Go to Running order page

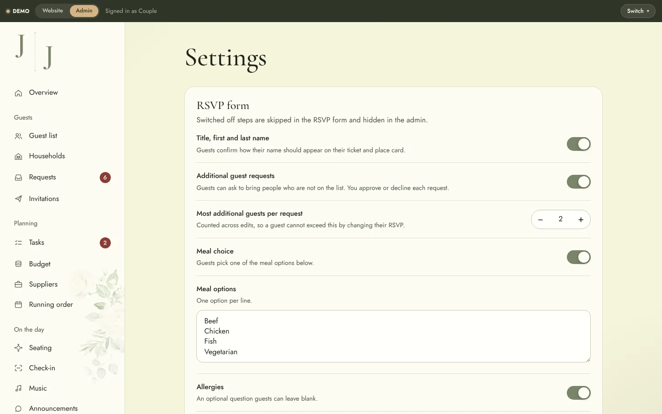click(x=62, y=305)
